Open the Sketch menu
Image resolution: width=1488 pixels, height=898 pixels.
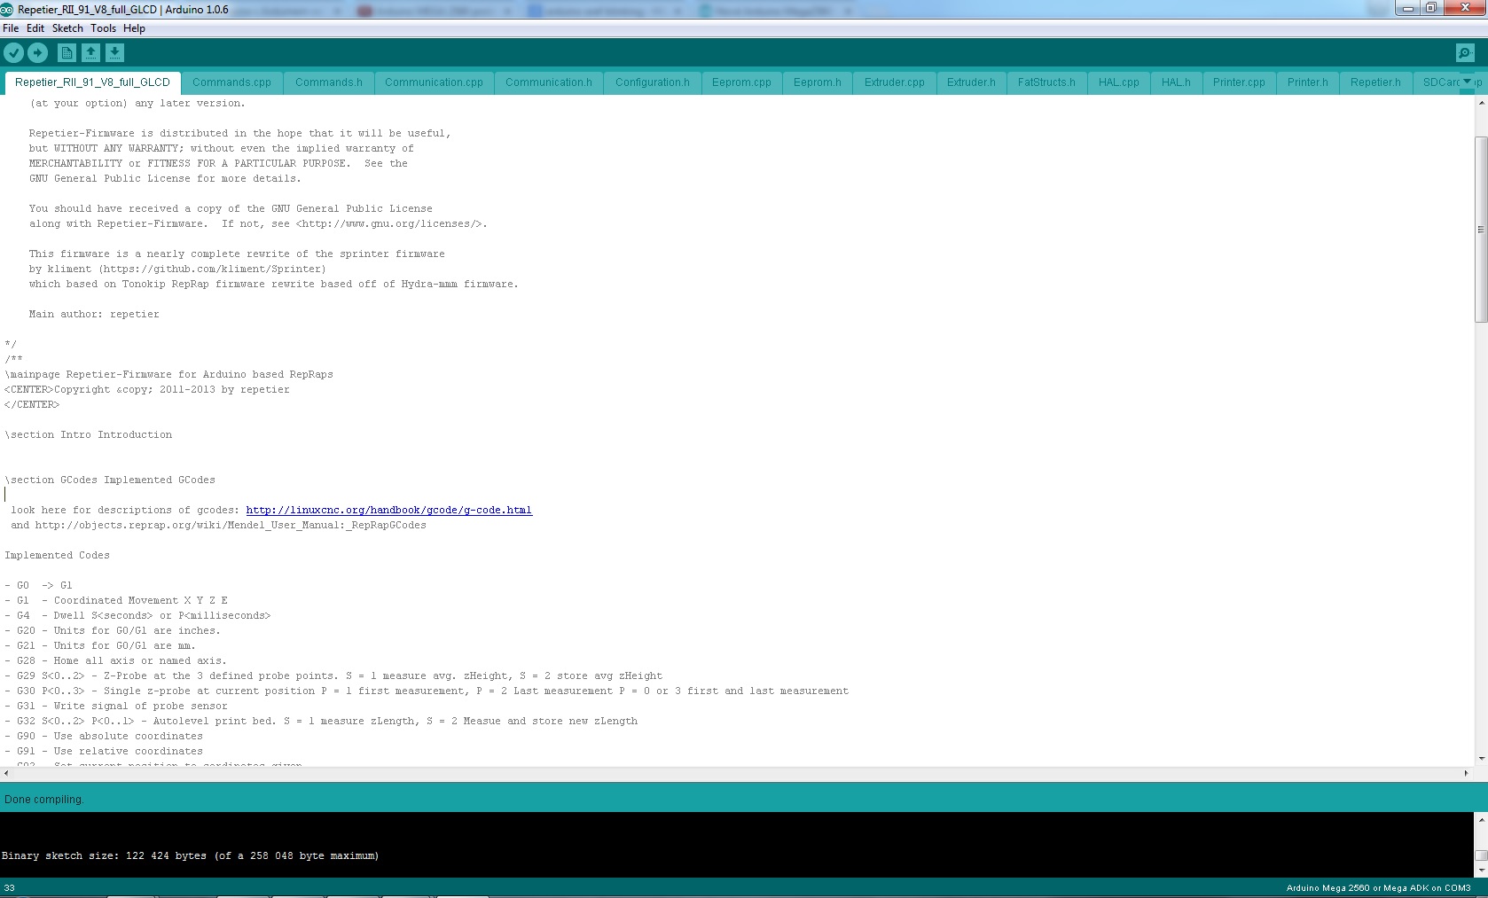(x=67, y=27)
